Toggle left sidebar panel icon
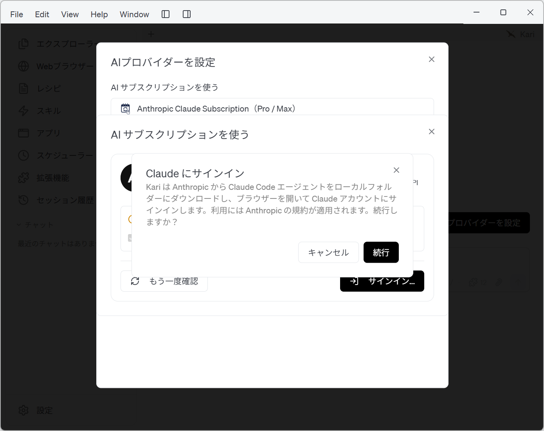This screenshot has height=431, width=544. (166, 14)
